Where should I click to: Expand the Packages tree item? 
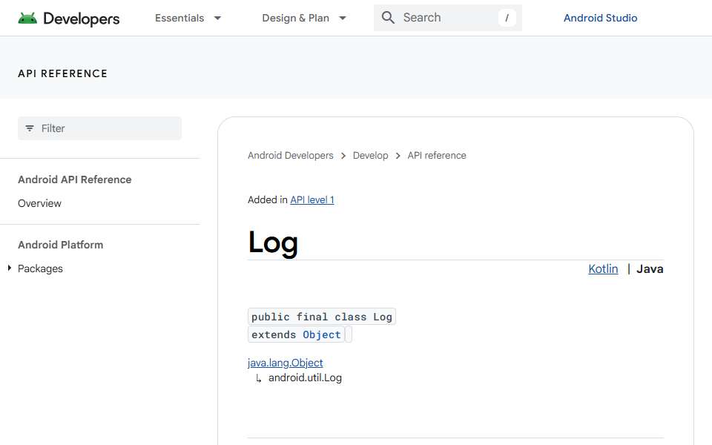coord(9,268)
